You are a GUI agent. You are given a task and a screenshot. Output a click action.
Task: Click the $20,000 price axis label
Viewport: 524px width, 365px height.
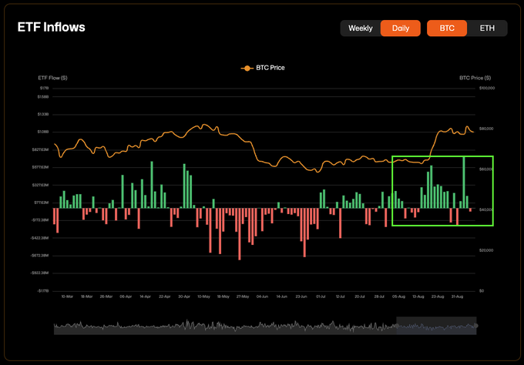[486, 250]
